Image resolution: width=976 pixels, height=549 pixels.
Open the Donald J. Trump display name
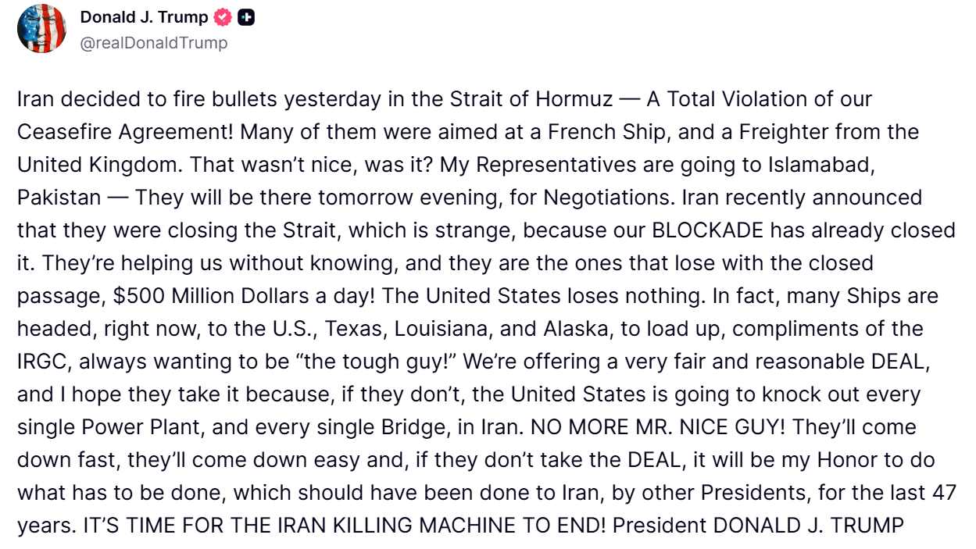tap(145, 17)
